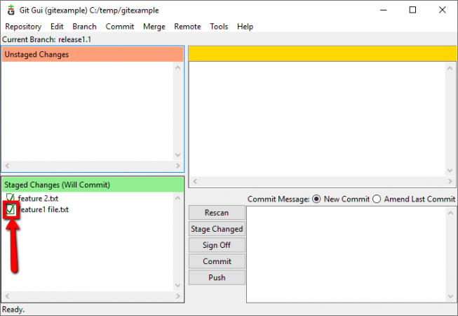The height and width of the screenshot is (316, 458).
Task: Unstage feature 2.txt via its checkmark icon
Action: pos(10,198)
